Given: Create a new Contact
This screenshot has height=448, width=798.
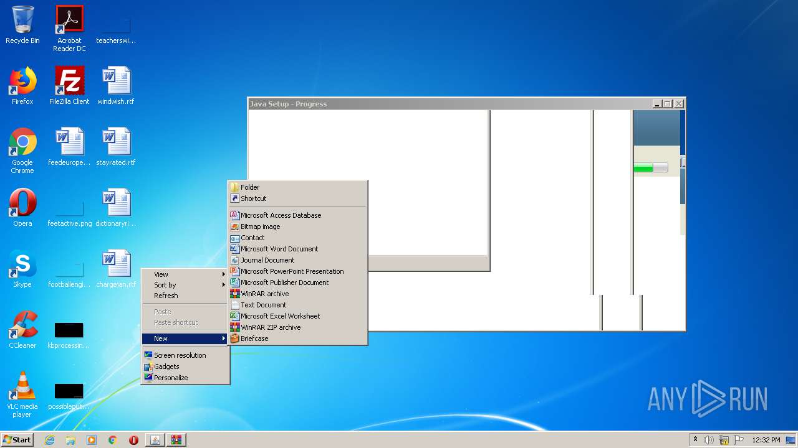Looking at the screenshot, I should [x=297, y=238].
